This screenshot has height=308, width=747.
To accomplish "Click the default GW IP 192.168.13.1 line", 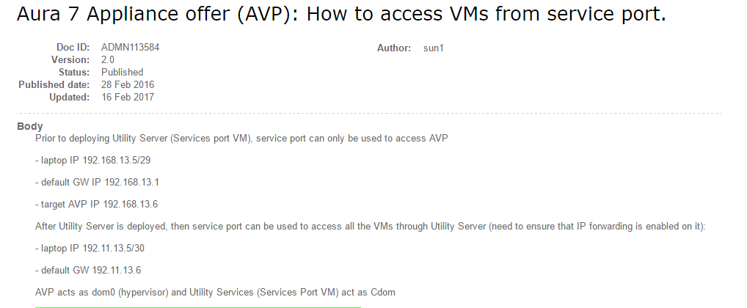I will pos(97,183).
